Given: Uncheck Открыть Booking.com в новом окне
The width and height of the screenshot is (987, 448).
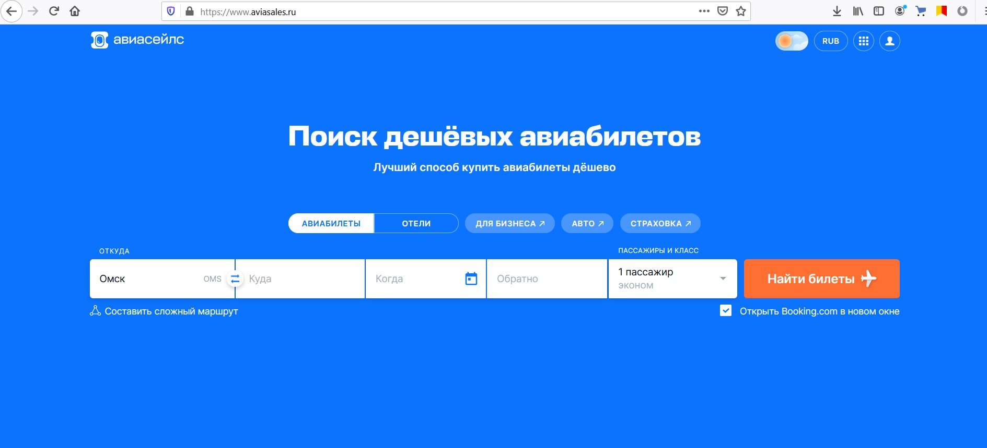Looking at the screenshot, I should click(726, 311).
